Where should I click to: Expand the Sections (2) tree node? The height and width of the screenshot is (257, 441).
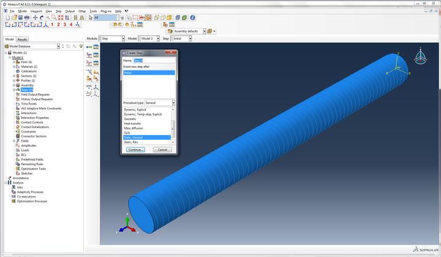click(13, 76)
